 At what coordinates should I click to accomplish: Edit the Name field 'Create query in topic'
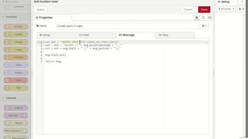127,26
